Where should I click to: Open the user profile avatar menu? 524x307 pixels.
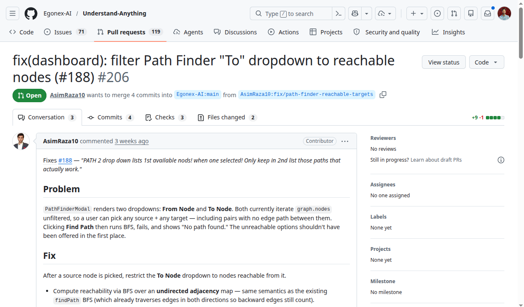pos(504,13)
